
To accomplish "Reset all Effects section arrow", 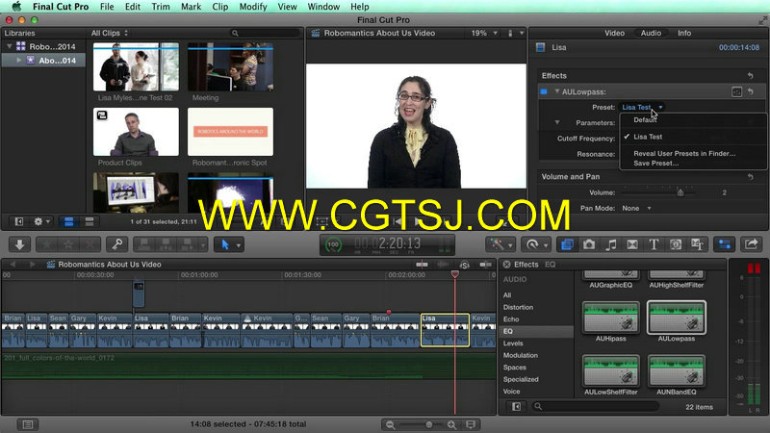I will coord(751,76).
